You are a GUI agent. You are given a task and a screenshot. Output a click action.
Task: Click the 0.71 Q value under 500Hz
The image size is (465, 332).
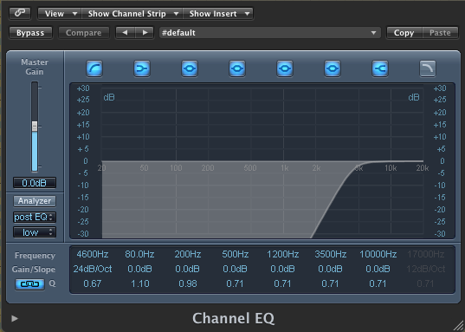pos(235,284)
